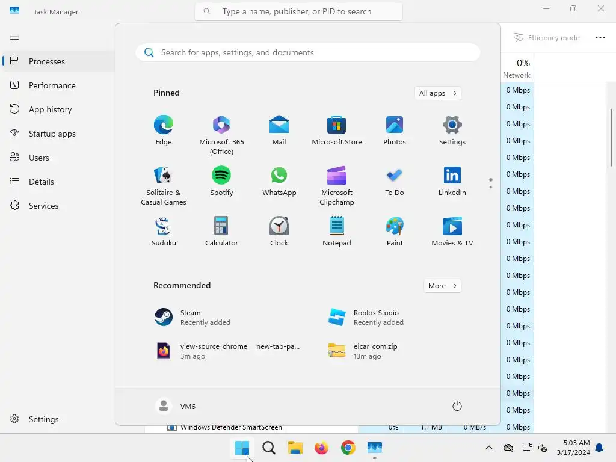The image size is (616, 462).
Task: Open Google Chrome from the taskbar
Action: point(348,448)
